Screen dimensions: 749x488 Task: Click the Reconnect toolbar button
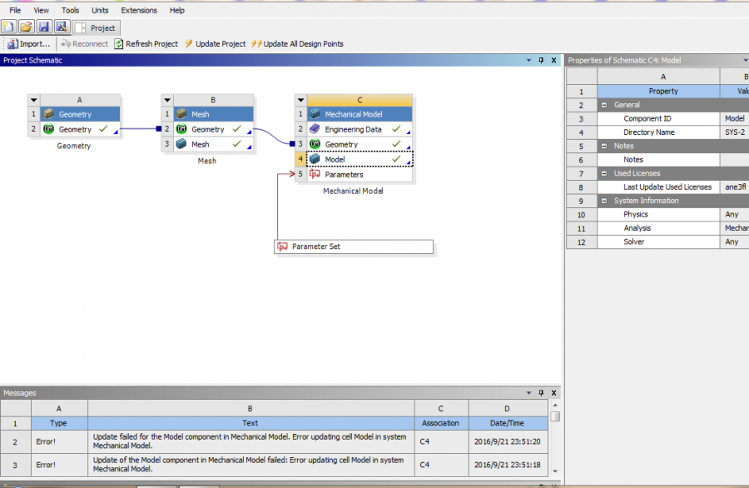(x=85, y=44)
